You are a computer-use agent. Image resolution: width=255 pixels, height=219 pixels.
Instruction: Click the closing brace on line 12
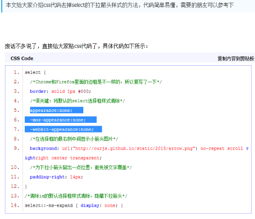coord(26,186)
